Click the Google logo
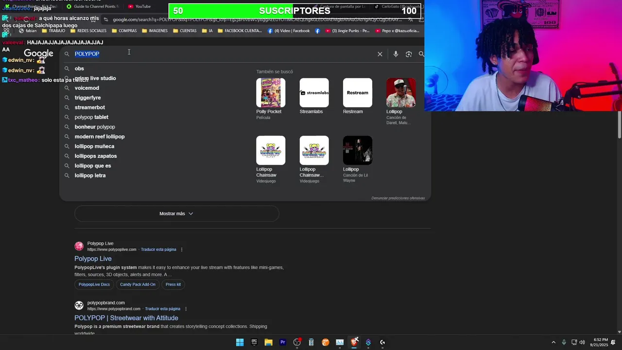622x350 pixels. (x=38, y=53)
